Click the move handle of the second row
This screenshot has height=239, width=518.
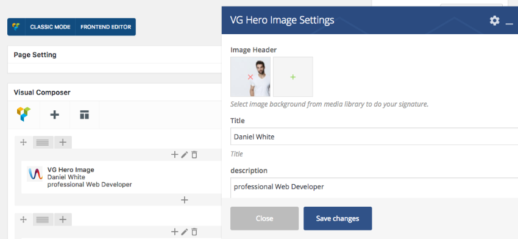23,219
